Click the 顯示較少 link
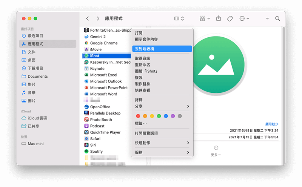 272,124
